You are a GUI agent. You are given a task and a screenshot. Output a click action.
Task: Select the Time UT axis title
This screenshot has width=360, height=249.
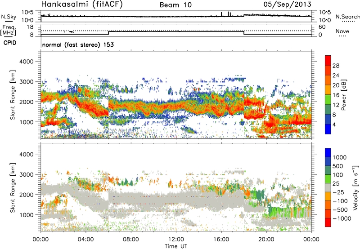coord(176,246)
